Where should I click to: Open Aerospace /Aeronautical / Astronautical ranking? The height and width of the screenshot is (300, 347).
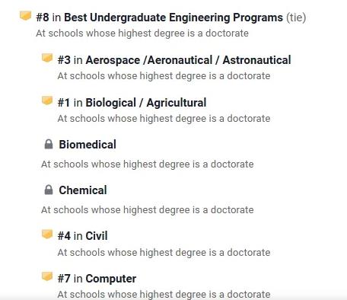point(188,60)
